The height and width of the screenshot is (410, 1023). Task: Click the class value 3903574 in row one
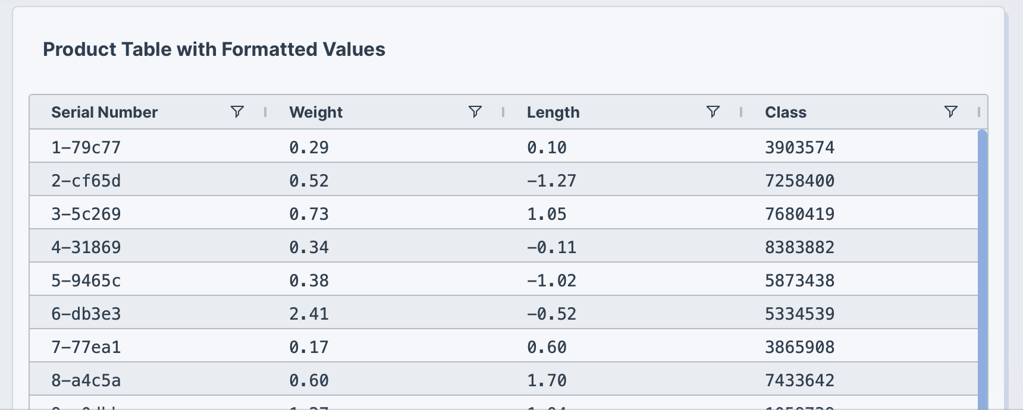pyautogui.click(x=801, y=147)
